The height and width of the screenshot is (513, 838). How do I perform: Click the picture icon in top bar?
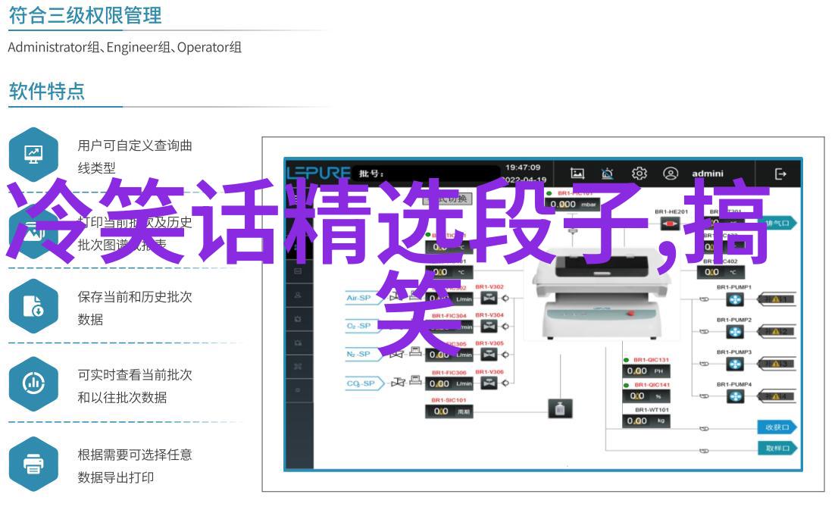[x=577, y=174]
